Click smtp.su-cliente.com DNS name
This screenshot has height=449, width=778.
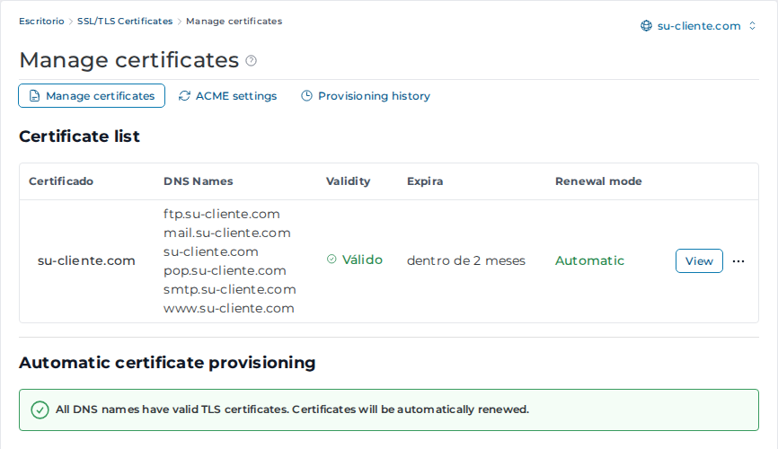pos(230,289)
